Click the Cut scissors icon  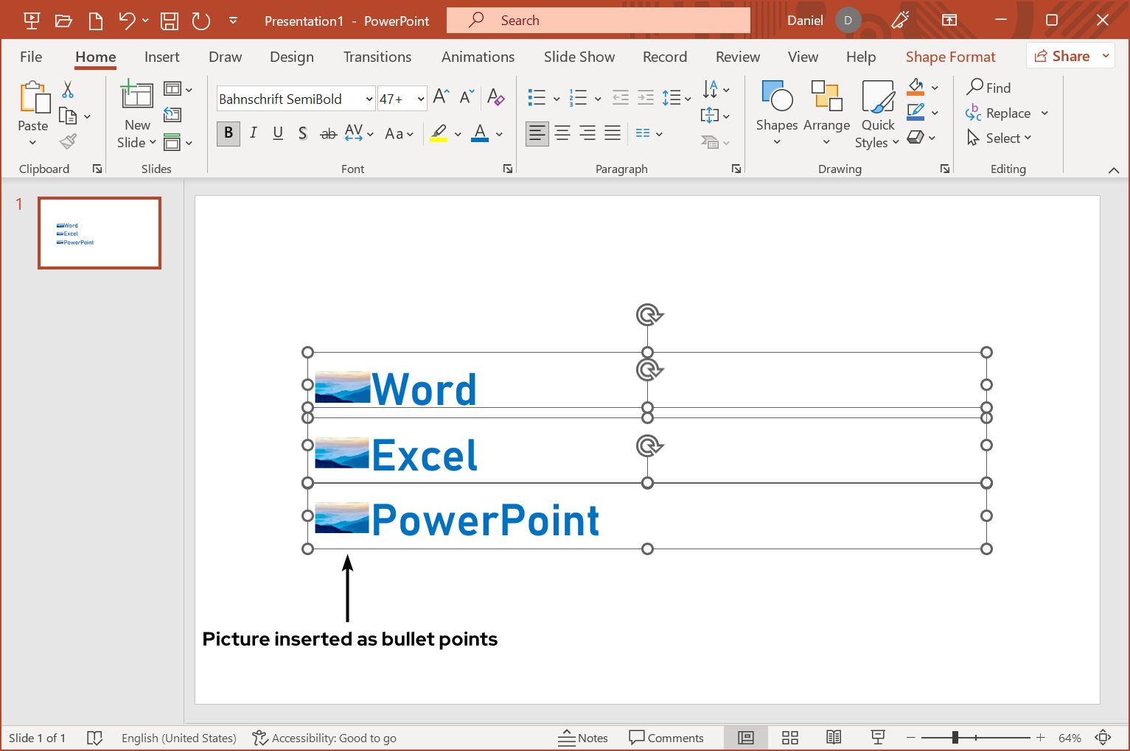68,90
